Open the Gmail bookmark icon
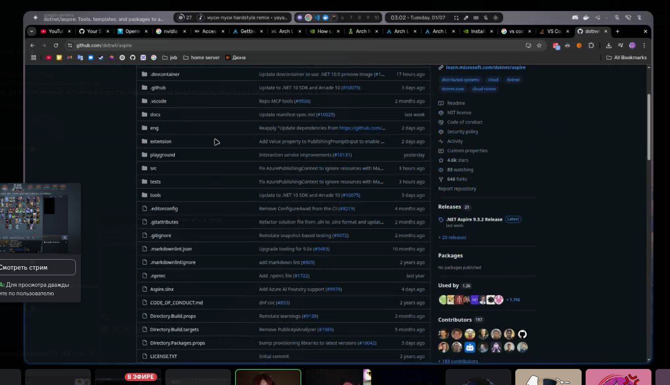The height and width of the screenshot is (385, 670). click(70, 58)
